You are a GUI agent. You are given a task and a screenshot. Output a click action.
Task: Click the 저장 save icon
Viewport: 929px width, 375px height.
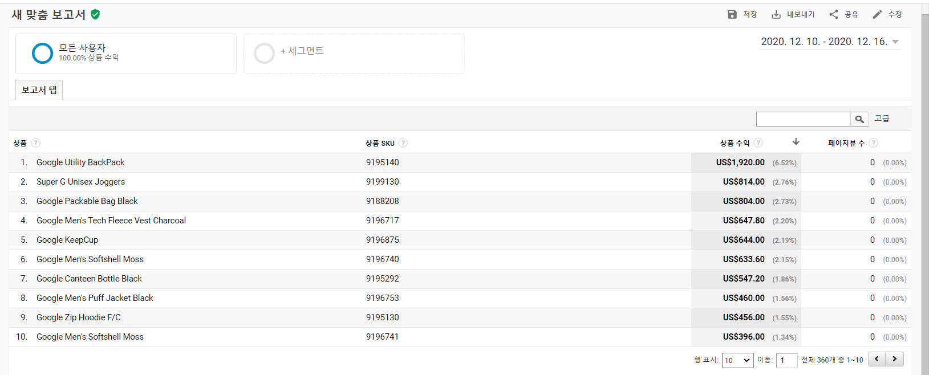click(732, 14)
